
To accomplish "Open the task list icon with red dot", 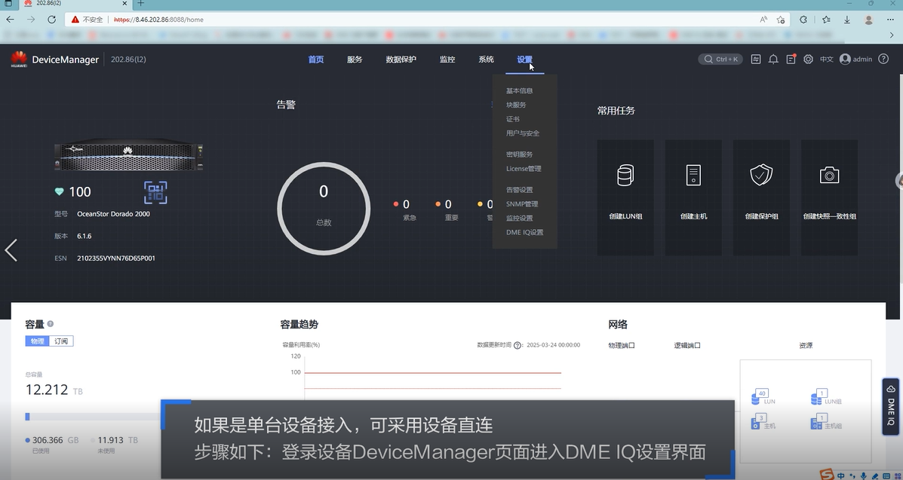I will point(791,60).
